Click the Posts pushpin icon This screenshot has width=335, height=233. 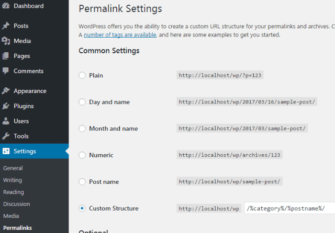6,26
